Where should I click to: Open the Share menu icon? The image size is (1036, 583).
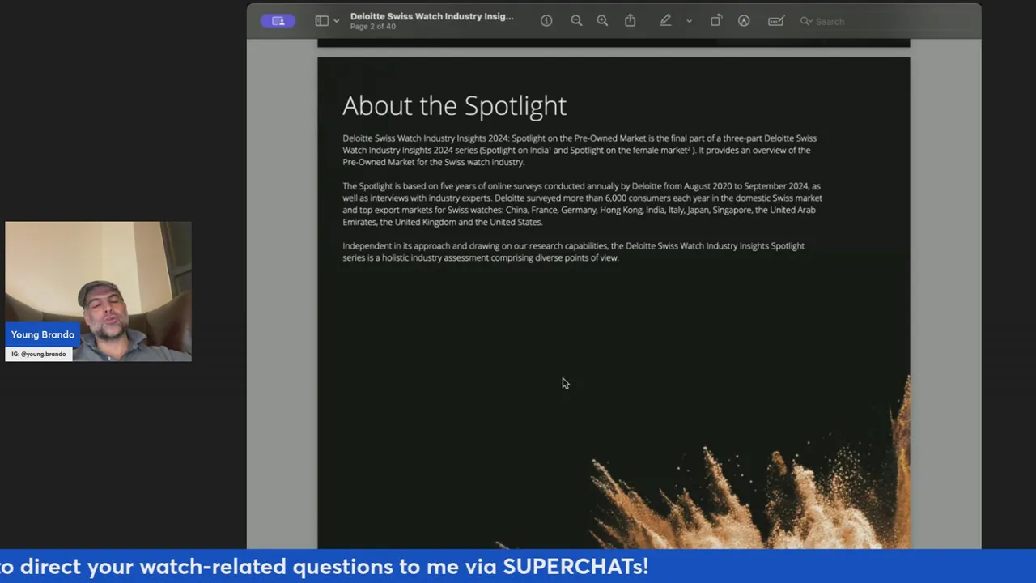630,21
